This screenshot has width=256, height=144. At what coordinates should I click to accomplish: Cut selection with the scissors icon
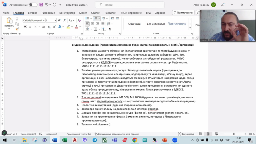tap(17, 19)
